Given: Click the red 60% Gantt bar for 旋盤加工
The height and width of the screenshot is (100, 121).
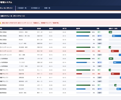Looking at the screenshot, I should 115,51.
